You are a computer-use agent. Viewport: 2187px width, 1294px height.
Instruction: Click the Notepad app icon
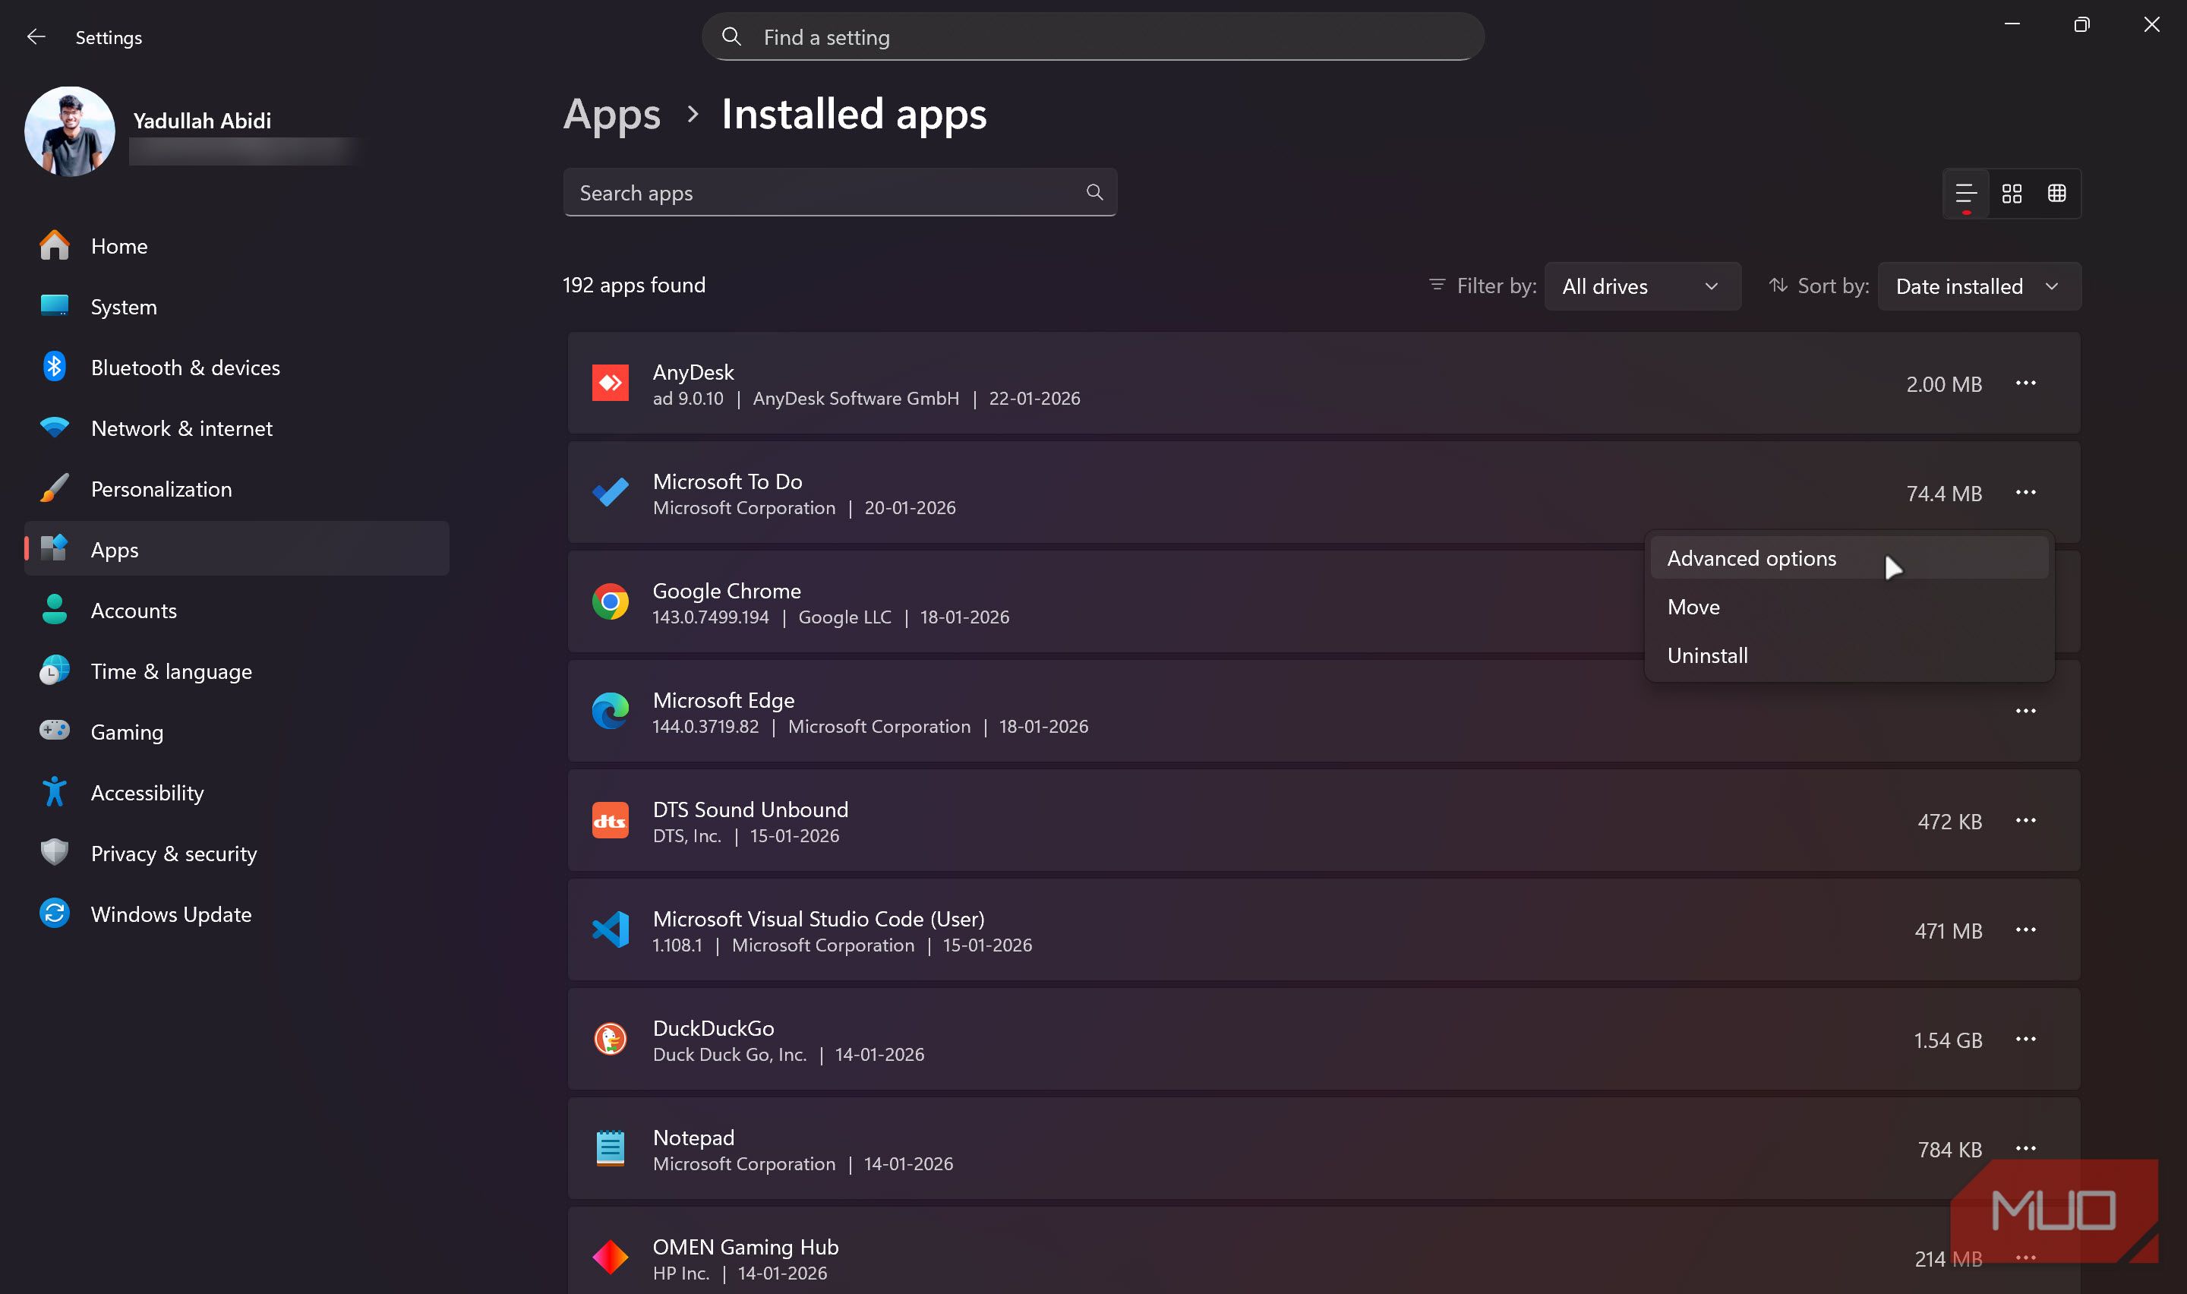tap(611, 1149)
